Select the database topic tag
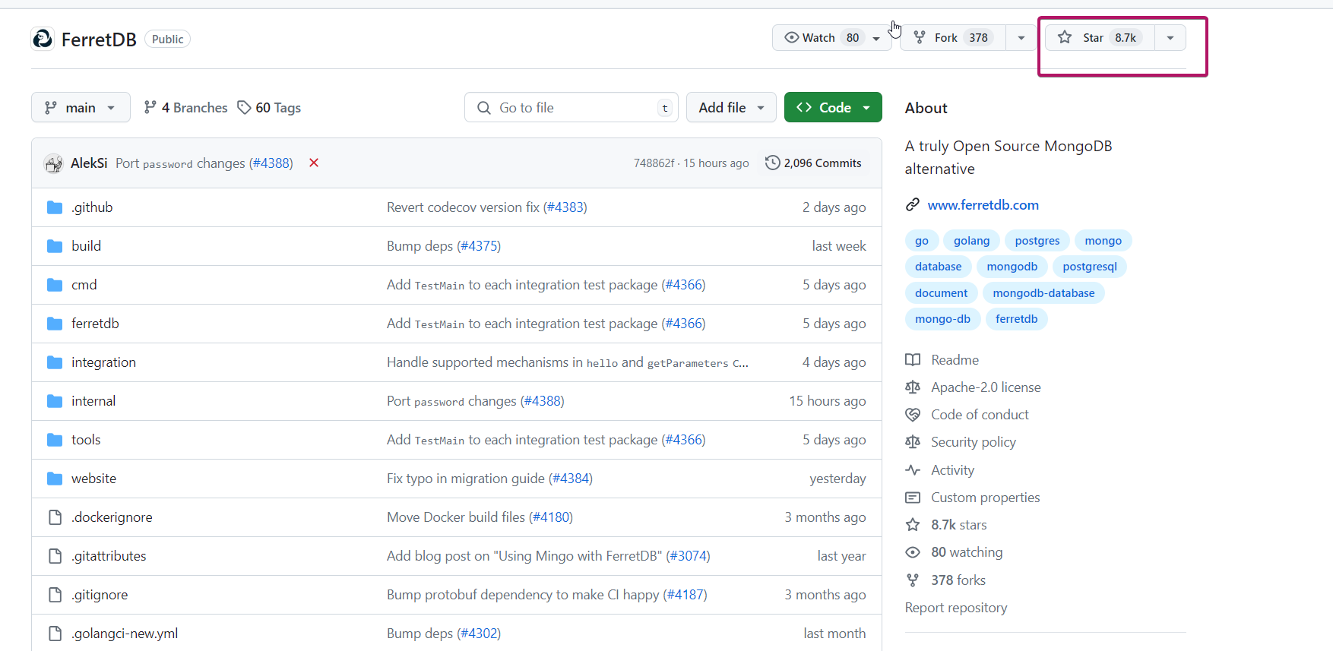Screen dimensions: 1333x651 click(939, 267)
